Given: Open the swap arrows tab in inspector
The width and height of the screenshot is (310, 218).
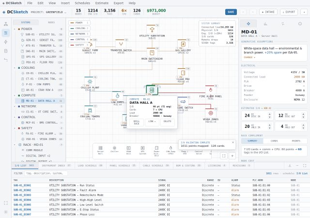Looking at the screenshot, I should (x=283, y=24).
